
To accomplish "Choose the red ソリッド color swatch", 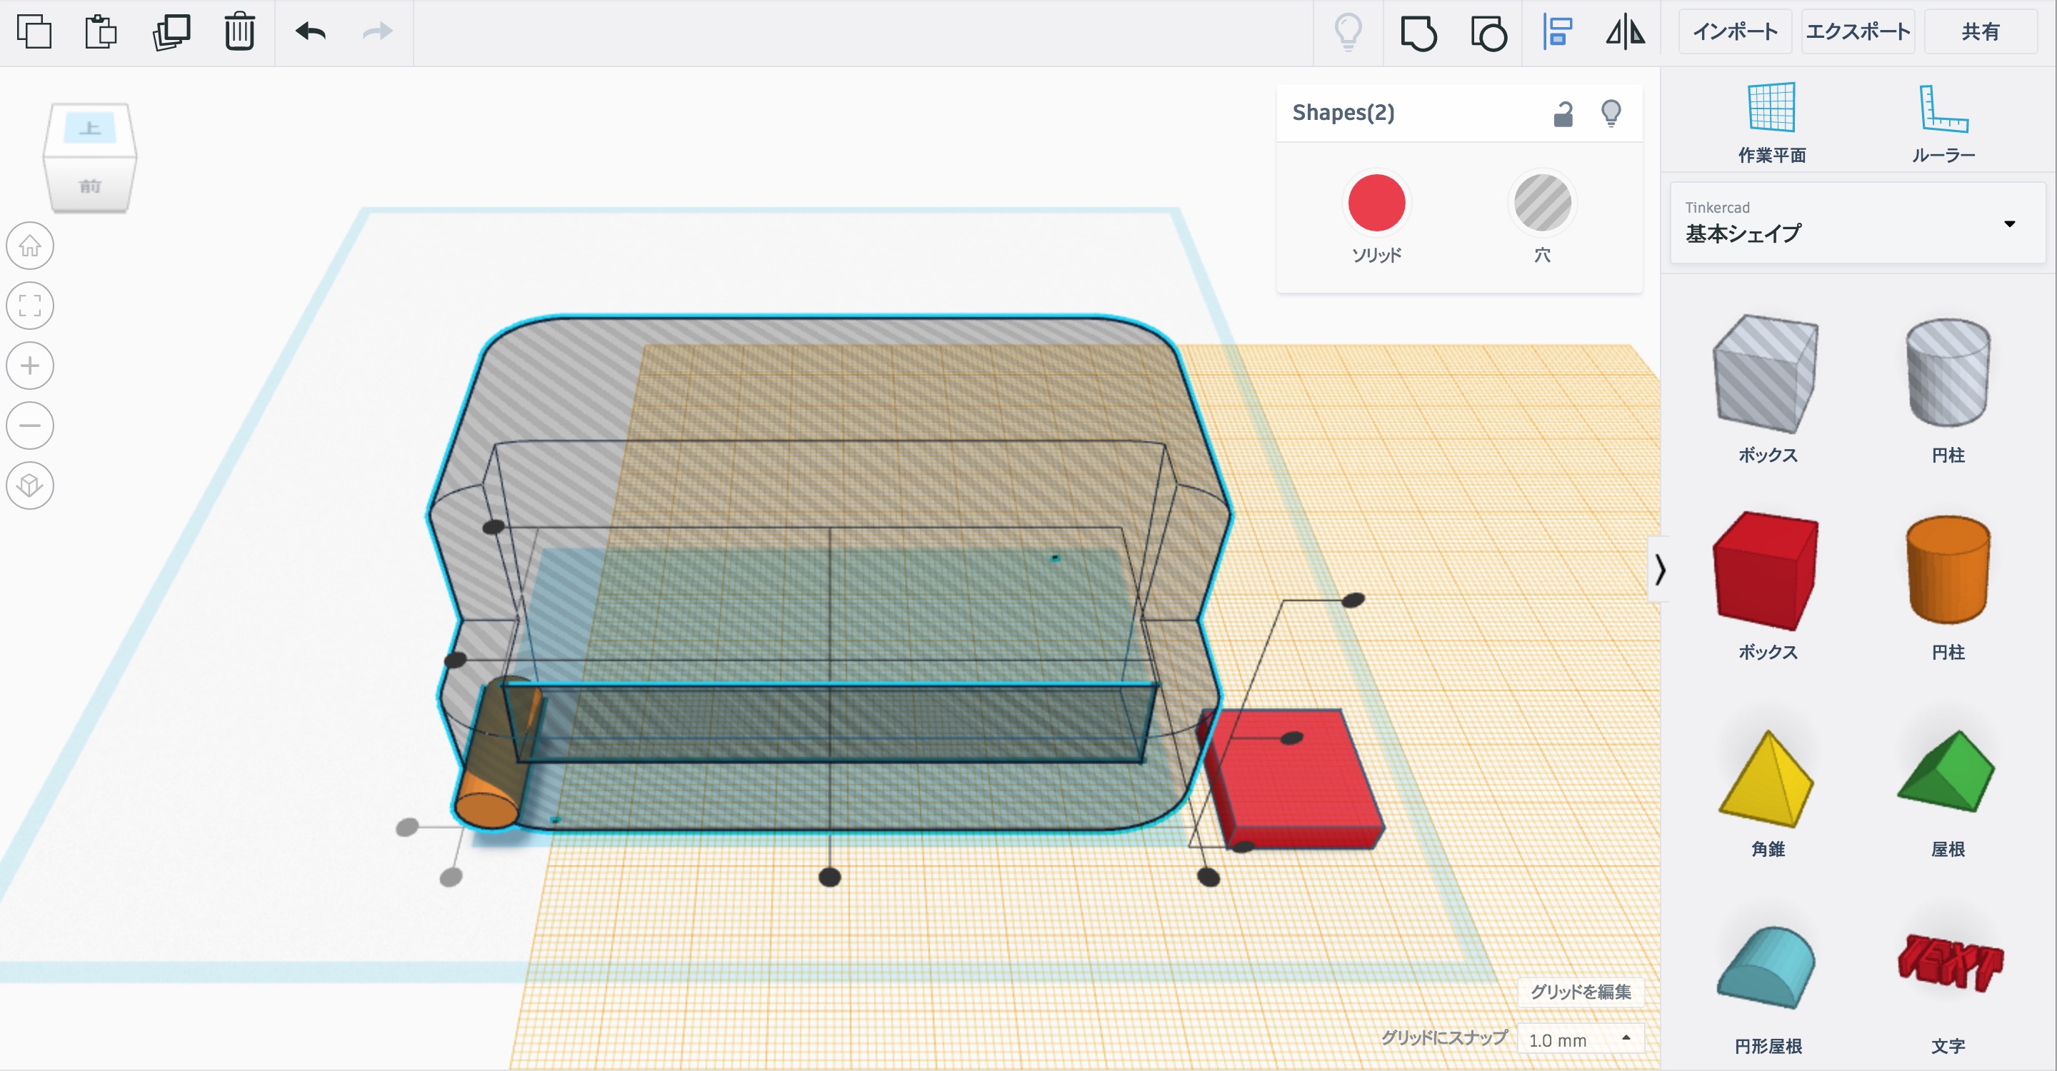I will click(1376, 203).
